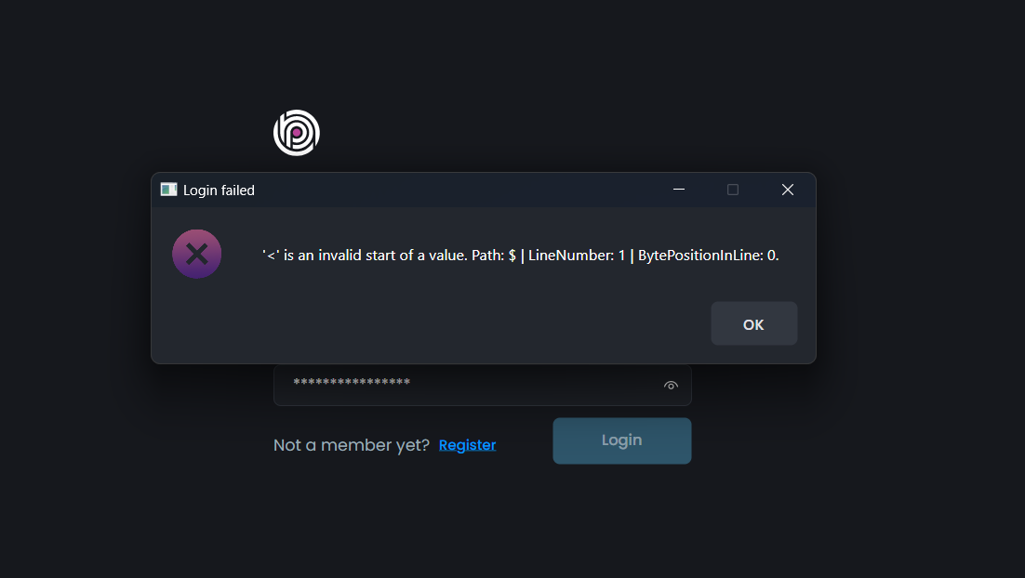Click the window icon beside Login failed

pos(168,190)
